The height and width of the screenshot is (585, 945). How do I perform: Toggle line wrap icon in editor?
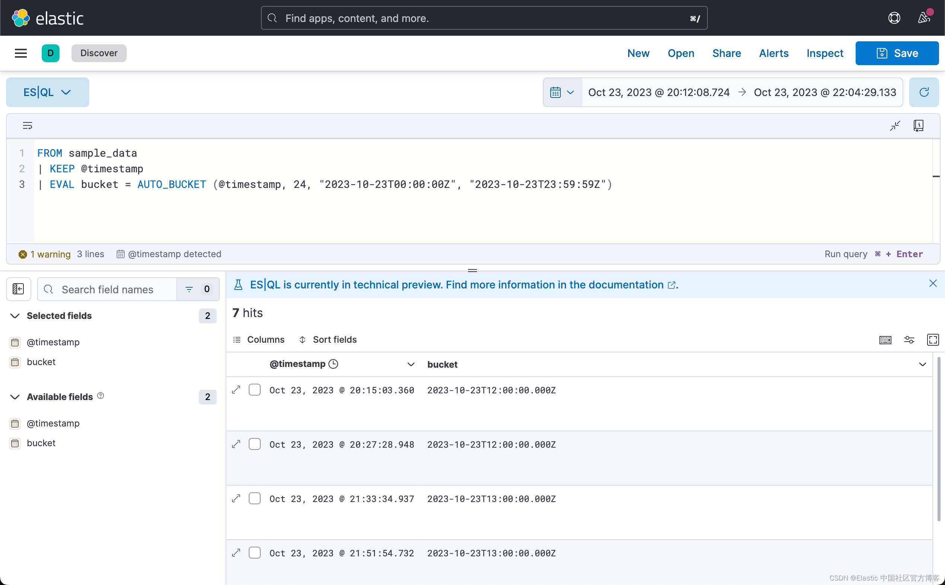[x=28, y=126]
